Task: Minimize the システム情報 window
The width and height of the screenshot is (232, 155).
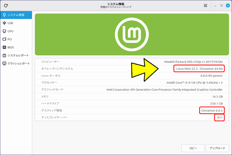Action: (x=215, y=5)
